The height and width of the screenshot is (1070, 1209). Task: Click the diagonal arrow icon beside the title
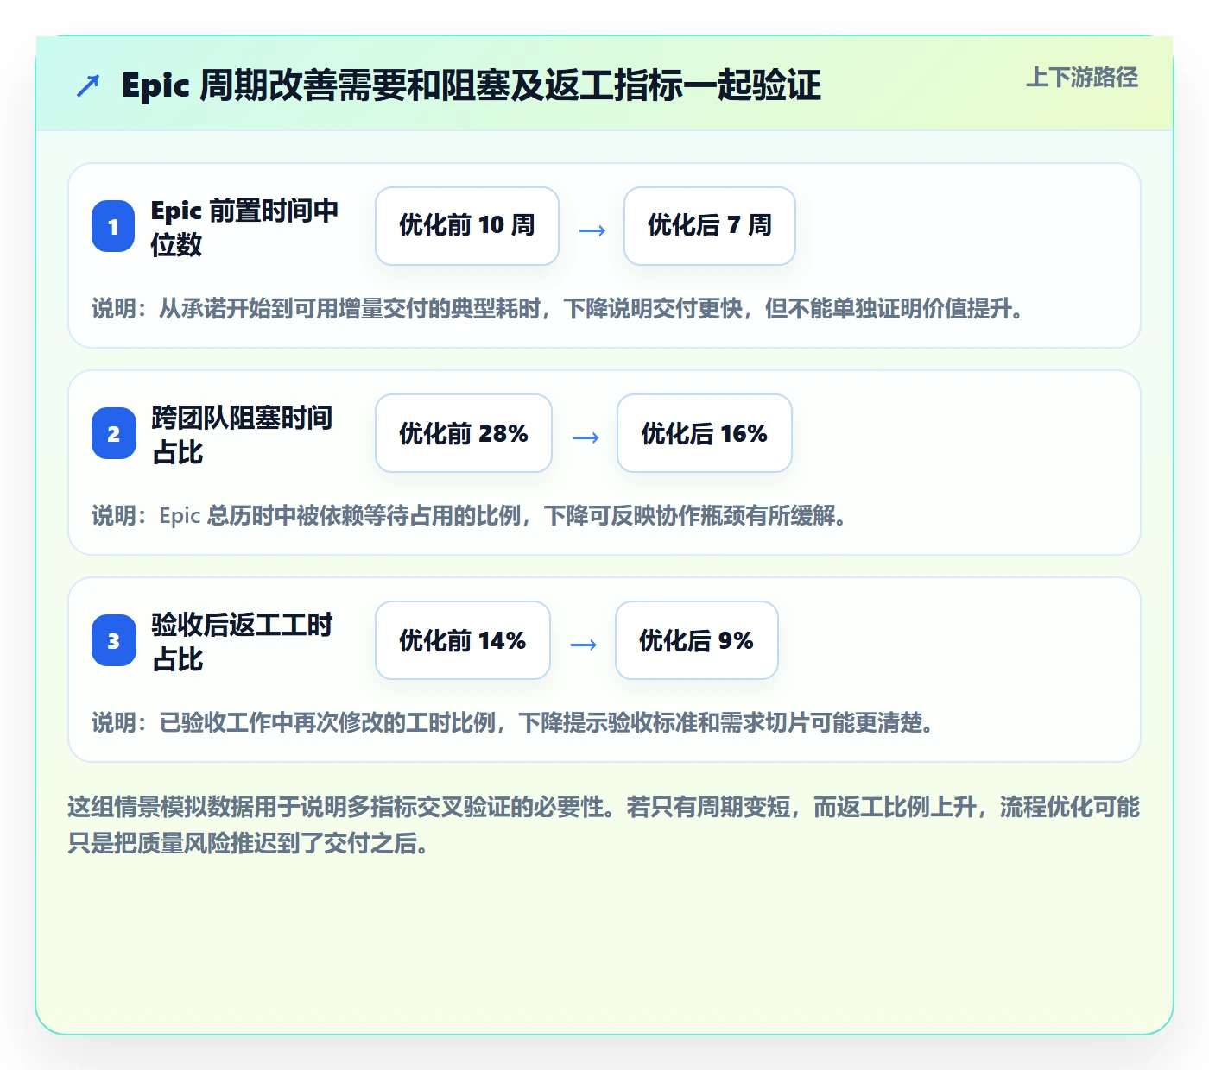tap(88, 86)
